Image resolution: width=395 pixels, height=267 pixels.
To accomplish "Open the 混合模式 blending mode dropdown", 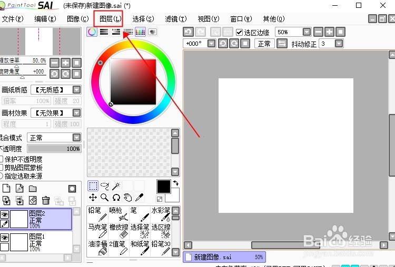I will 76,138.
